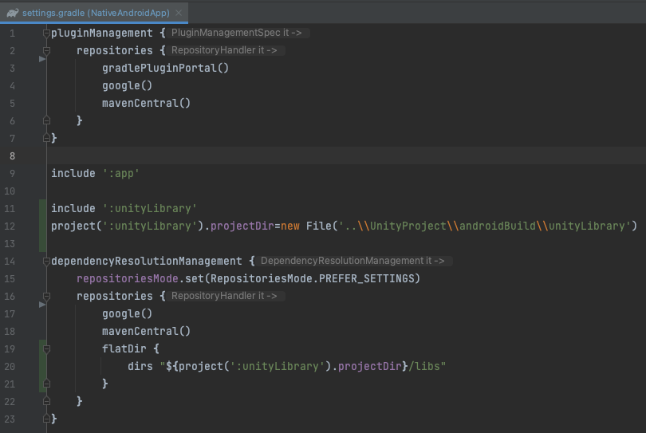Click the fold end marker on line 6
This screenshot has width=646, height=433.
click(x=46, y=120)
